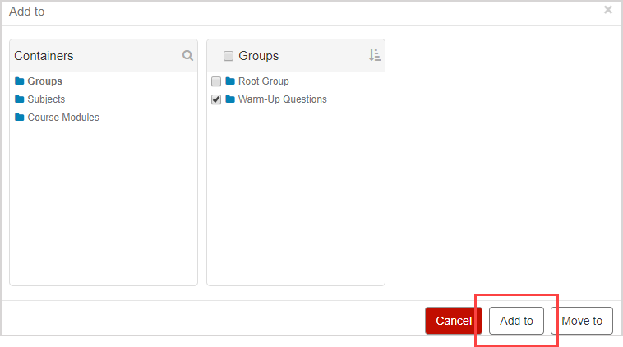
Task: Click the Add to button
Action: [x=516, y=321]
